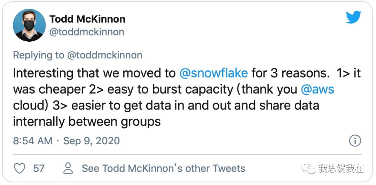Image resolution: width=376 pixels, height=185 pixels.
Task: Click the 我思锅我在 watermark text
Action: pyautogui.click(x=341, y=168)
